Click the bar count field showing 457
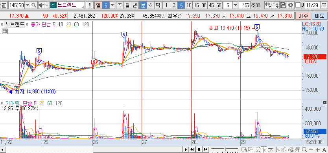Screen dimensions: 328x153 [x=245, y=5]
